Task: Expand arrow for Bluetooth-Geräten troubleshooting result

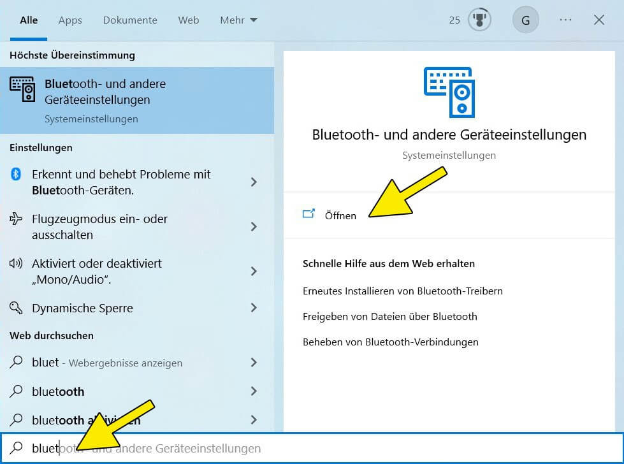Action: 254,182
